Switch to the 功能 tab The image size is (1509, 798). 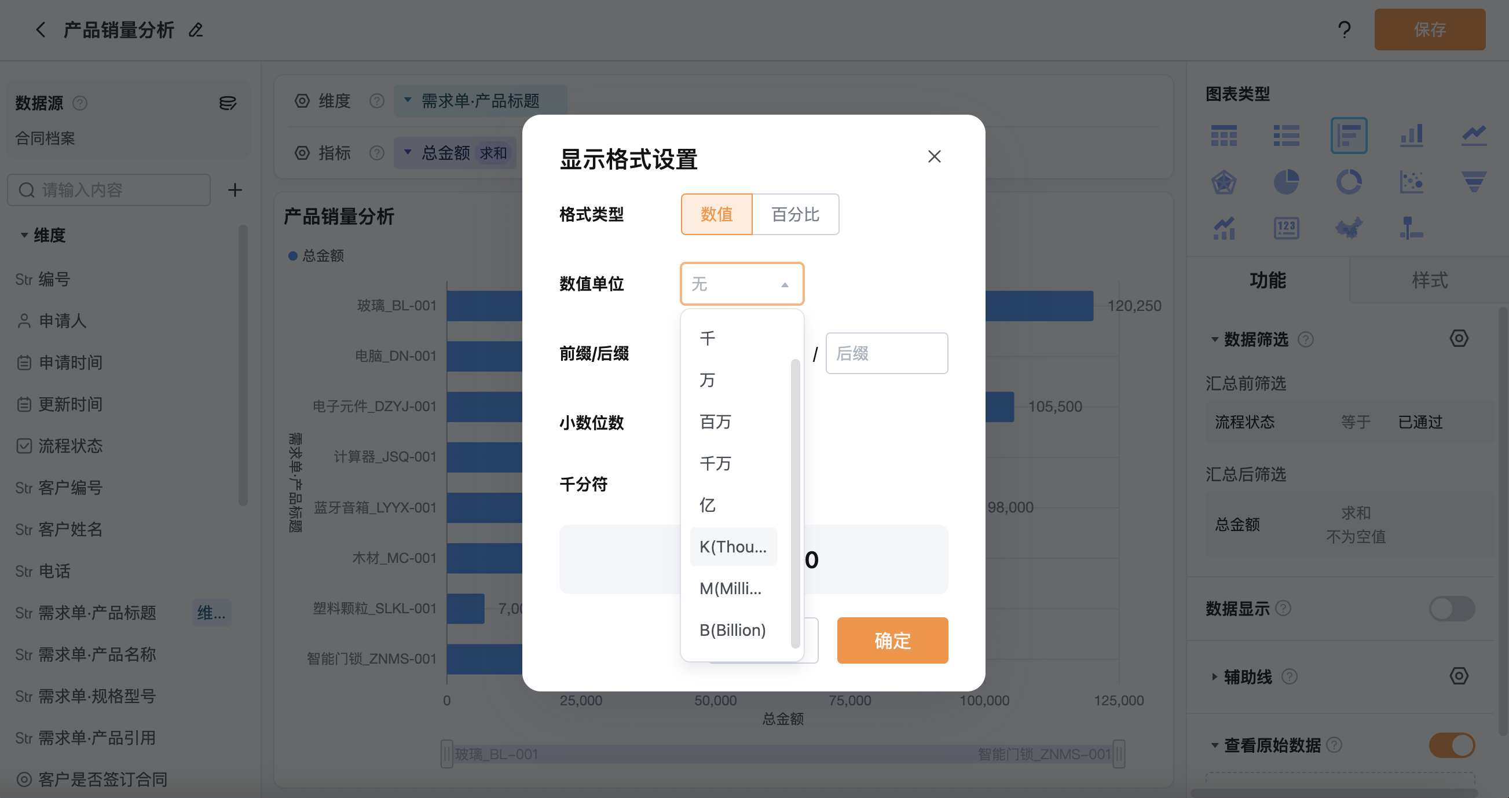coord(1268,280)
